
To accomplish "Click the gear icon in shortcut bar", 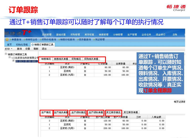I will pos(7,39).
